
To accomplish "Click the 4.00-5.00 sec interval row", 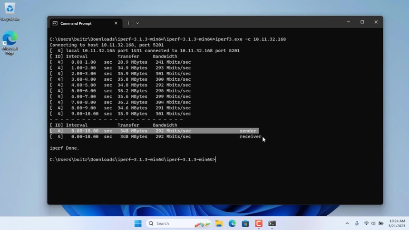I will click(120, 85).
